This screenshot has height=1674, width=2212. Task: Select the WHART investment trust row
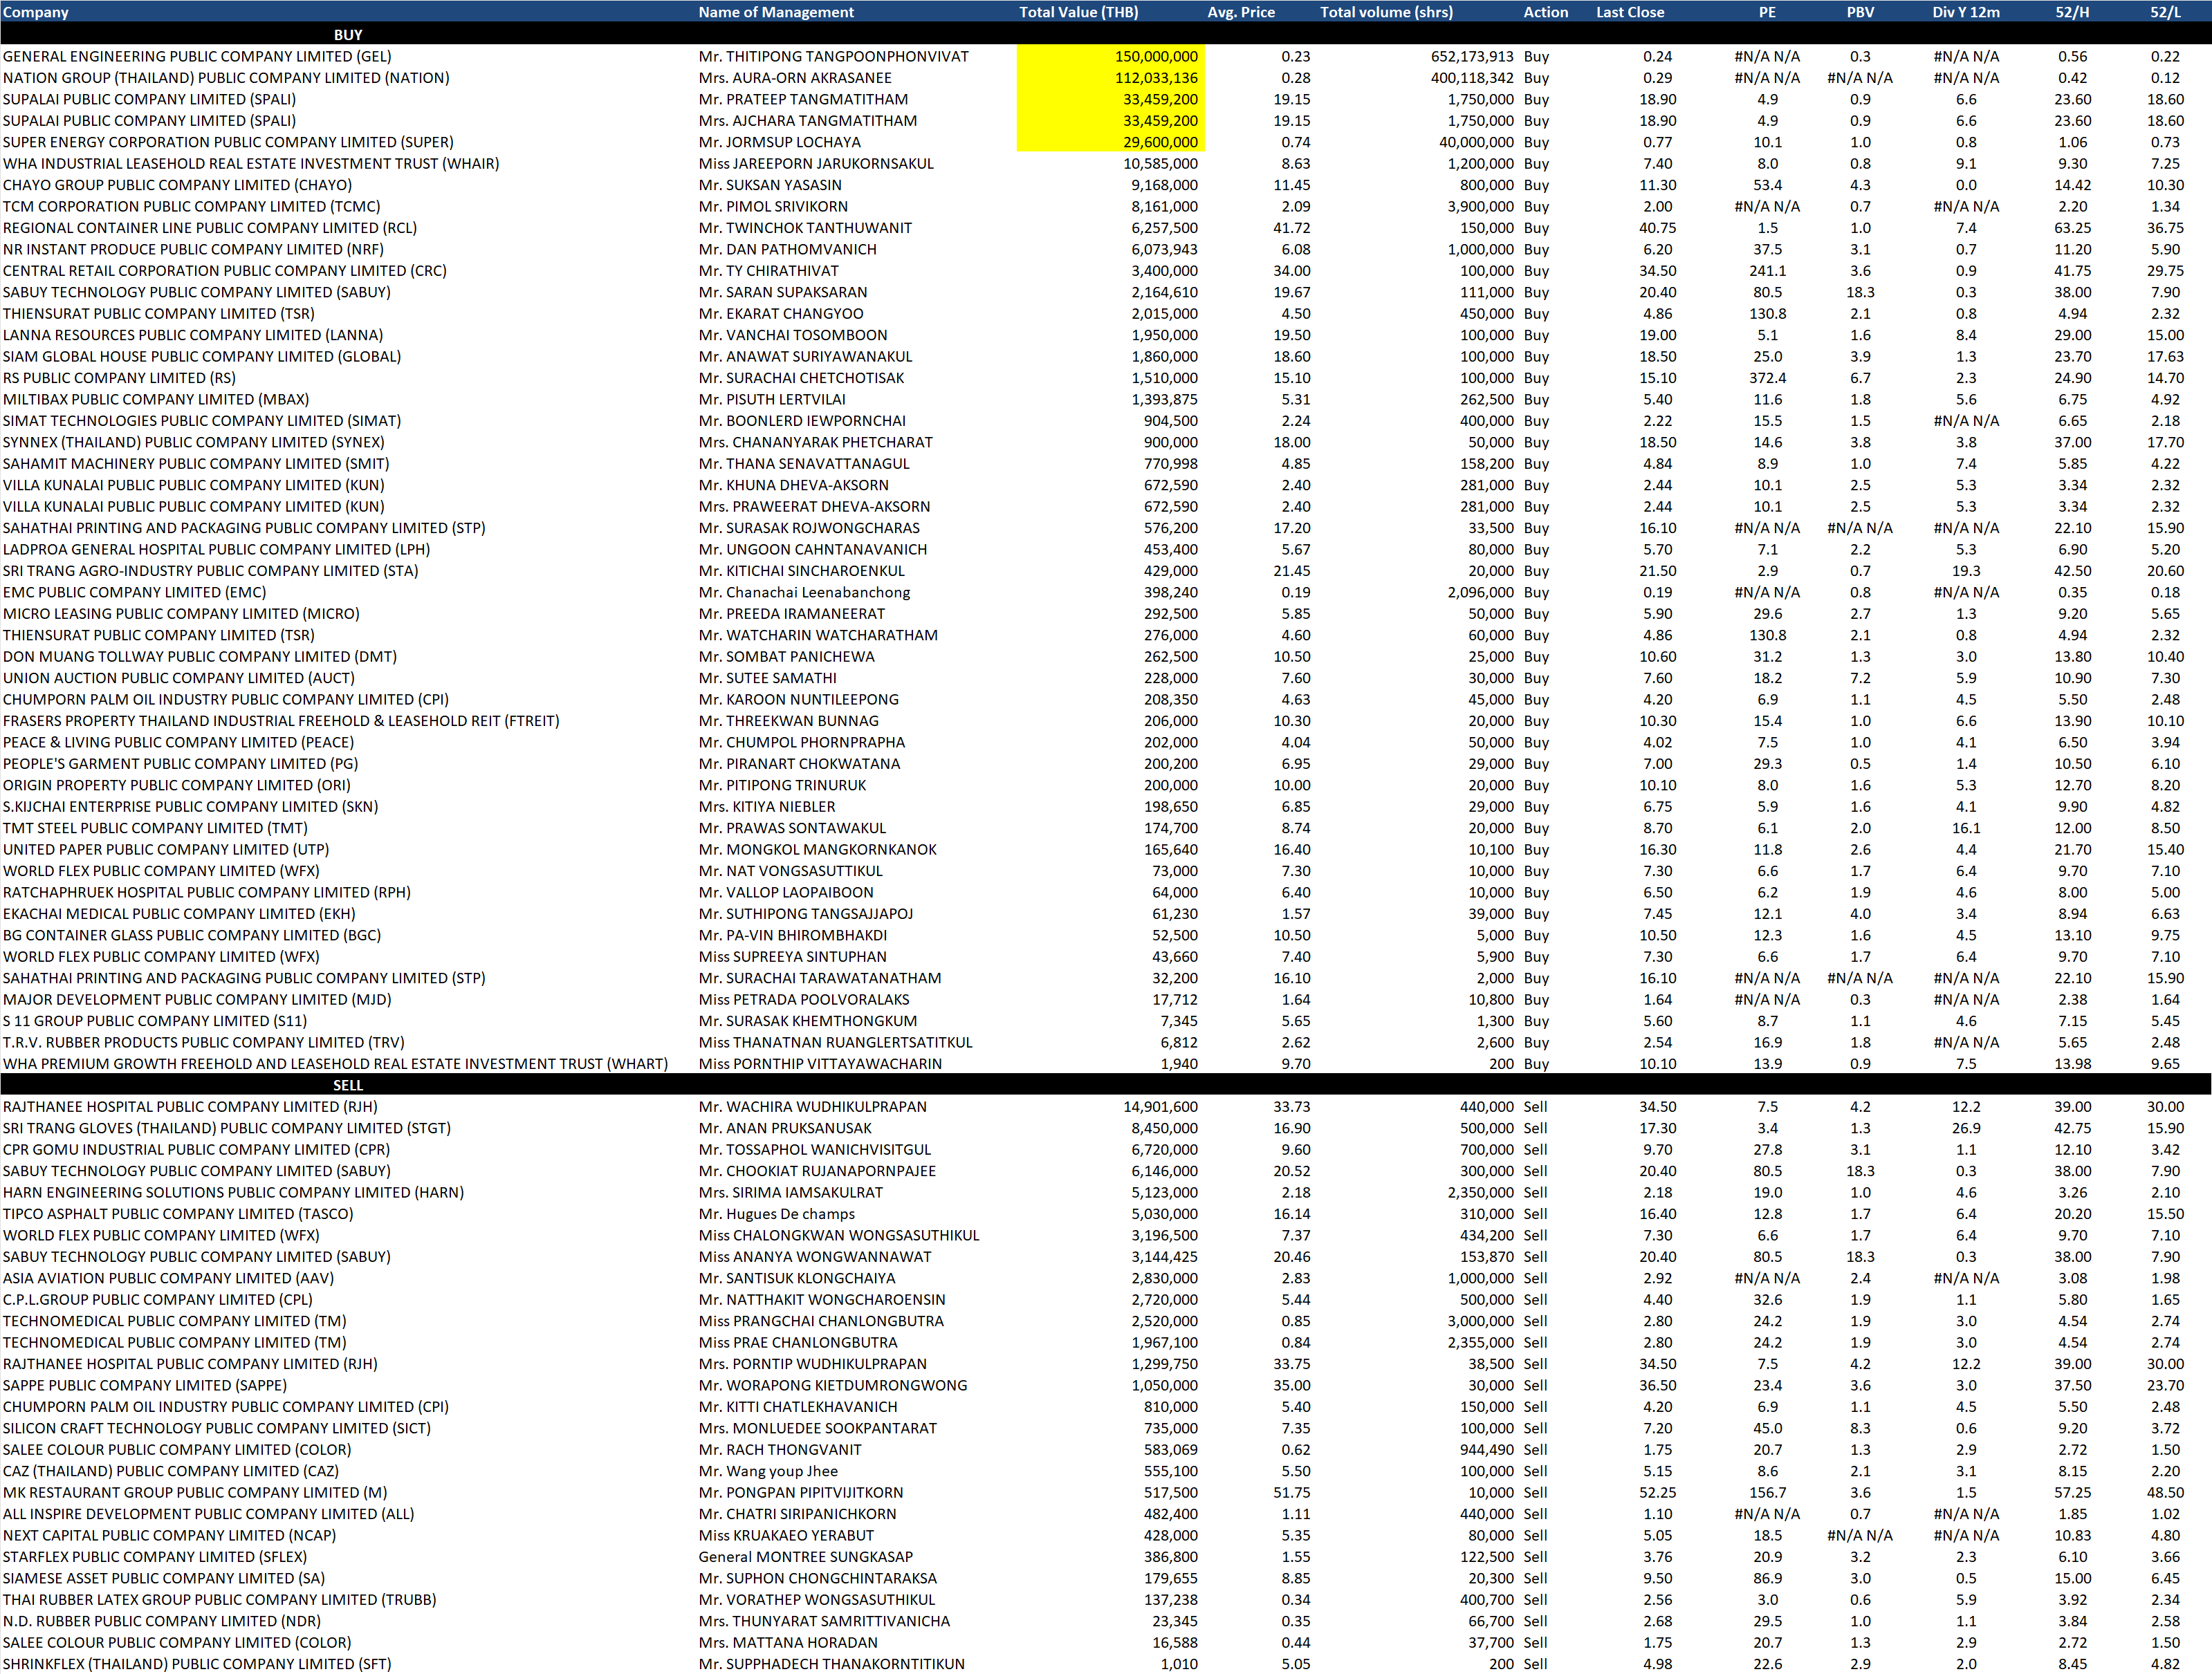point(335,1064)
